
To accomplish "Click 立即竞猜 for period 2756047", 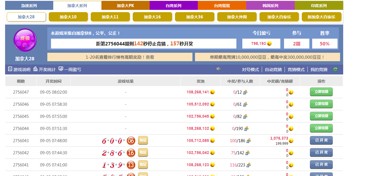I will (x=321, y=92).
